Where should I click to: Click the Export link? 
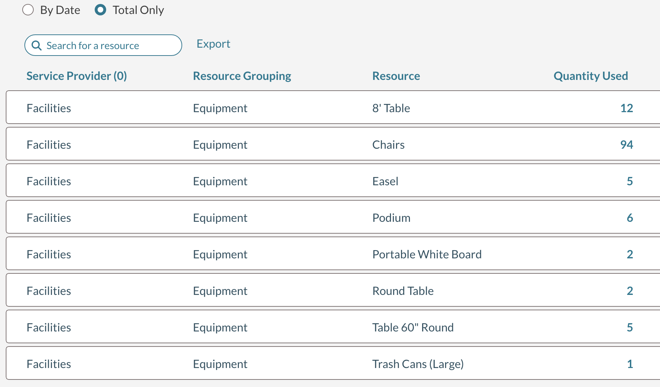point(213,44)
